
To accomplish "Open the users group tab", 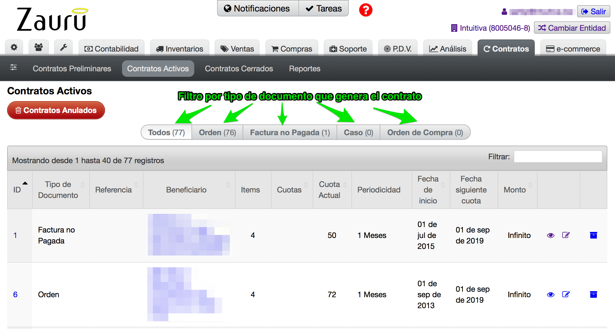I will tap(39, 48).
